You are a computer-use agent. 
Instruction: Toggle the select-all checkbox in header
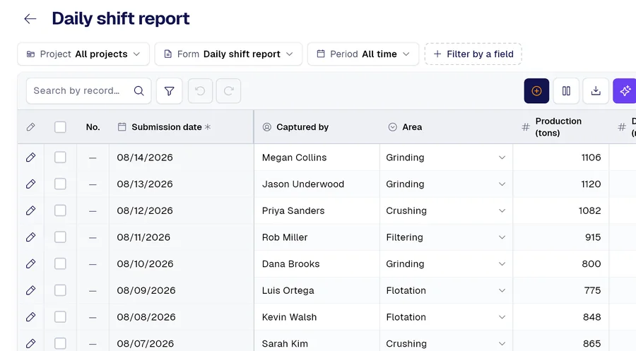[60, 127]
